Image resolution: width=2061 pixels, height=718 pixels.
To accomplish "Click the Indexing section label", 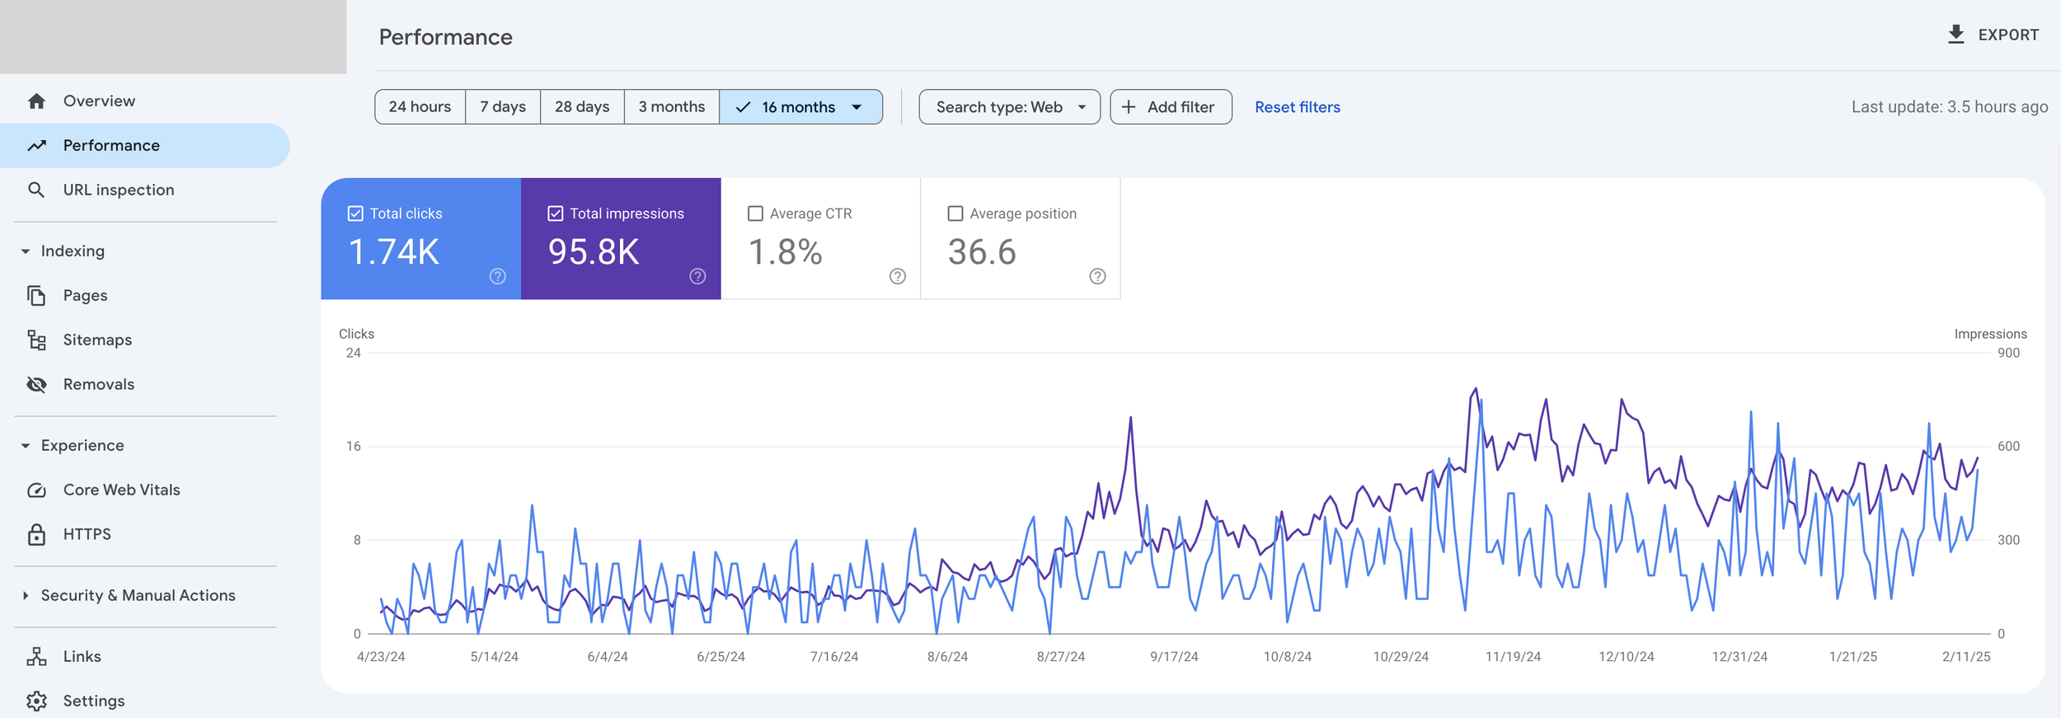I will pyautogui.click(x=73, y=251).
